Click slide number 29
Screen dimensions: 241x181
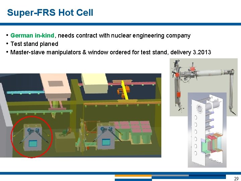[236, 179]
